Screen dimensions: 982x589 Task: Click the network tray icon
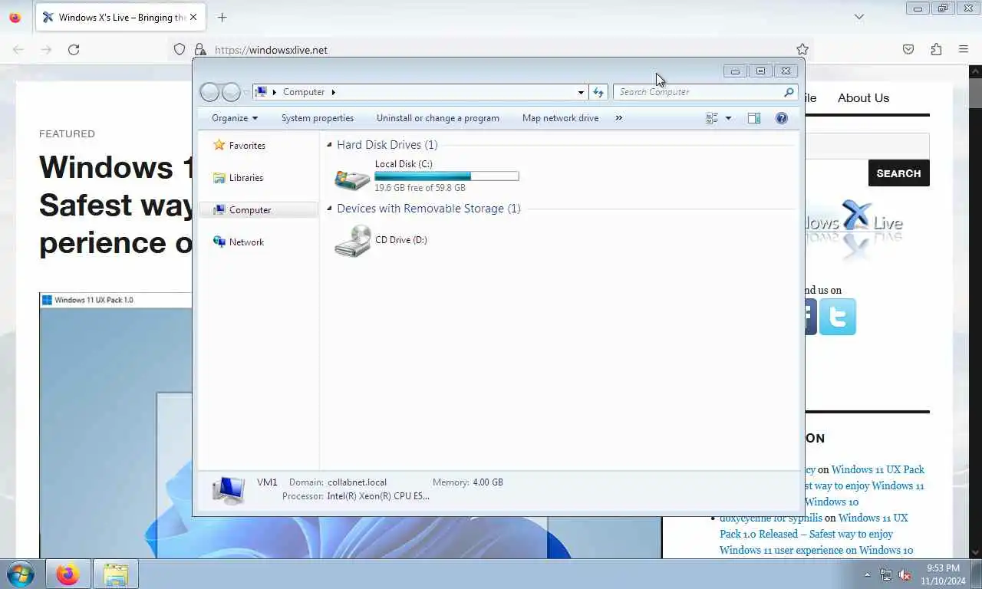pos(886,574)
